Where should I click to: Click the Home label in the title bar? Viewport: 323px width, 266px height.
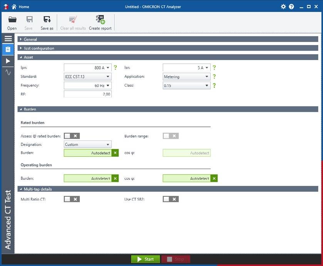point(24,7)
